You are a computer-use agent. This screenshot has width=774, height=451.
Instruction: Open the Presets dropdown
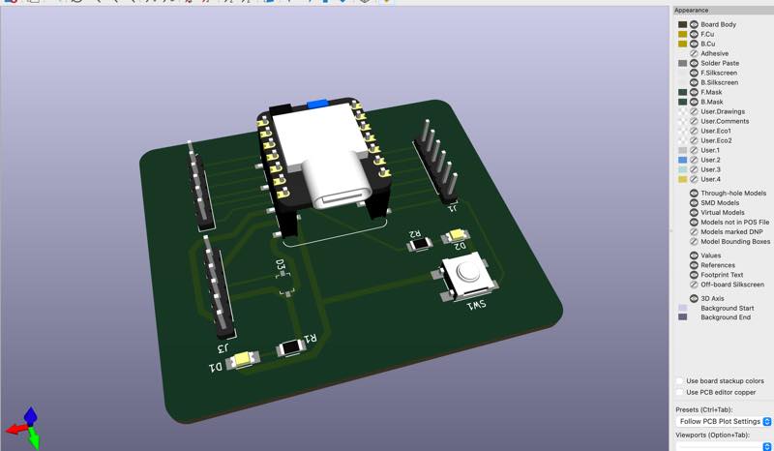(x=723, y=421)
